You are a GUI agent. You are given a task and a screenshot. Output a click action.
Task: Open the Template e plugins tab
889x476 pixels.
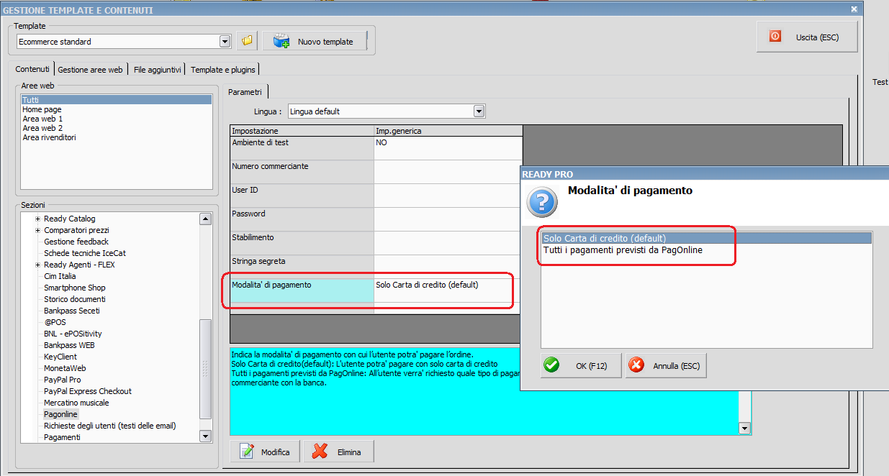click(x=222, y=70)
